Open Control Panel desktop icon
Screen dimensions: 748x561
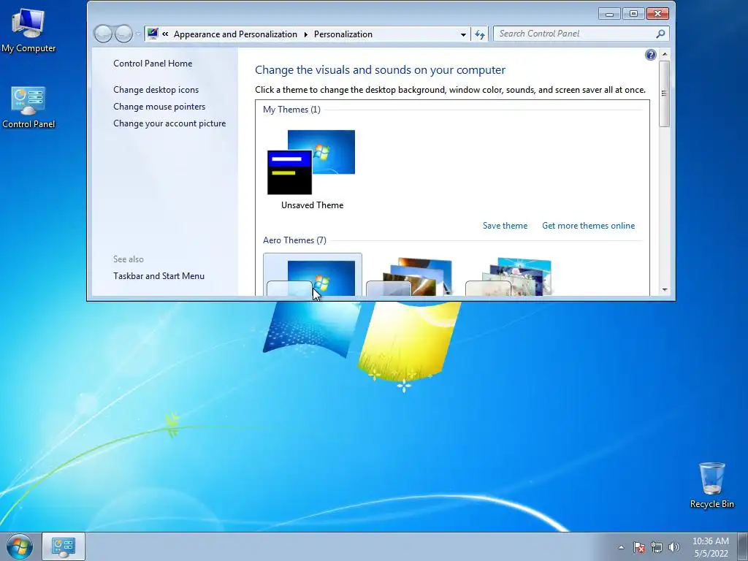coord(28,107)
